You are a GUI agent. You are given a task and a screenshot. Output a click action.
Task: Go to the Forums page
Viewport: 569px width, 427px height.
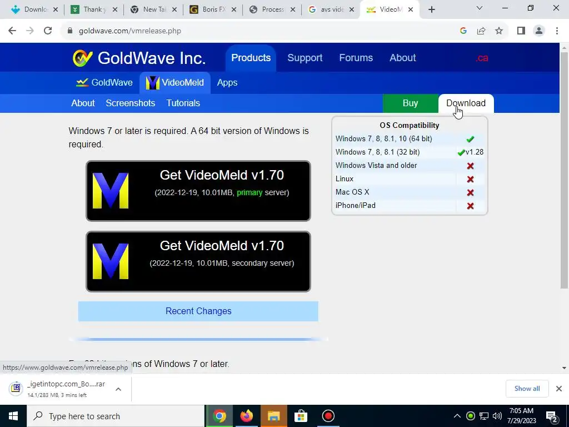click(x=356, y=58)
